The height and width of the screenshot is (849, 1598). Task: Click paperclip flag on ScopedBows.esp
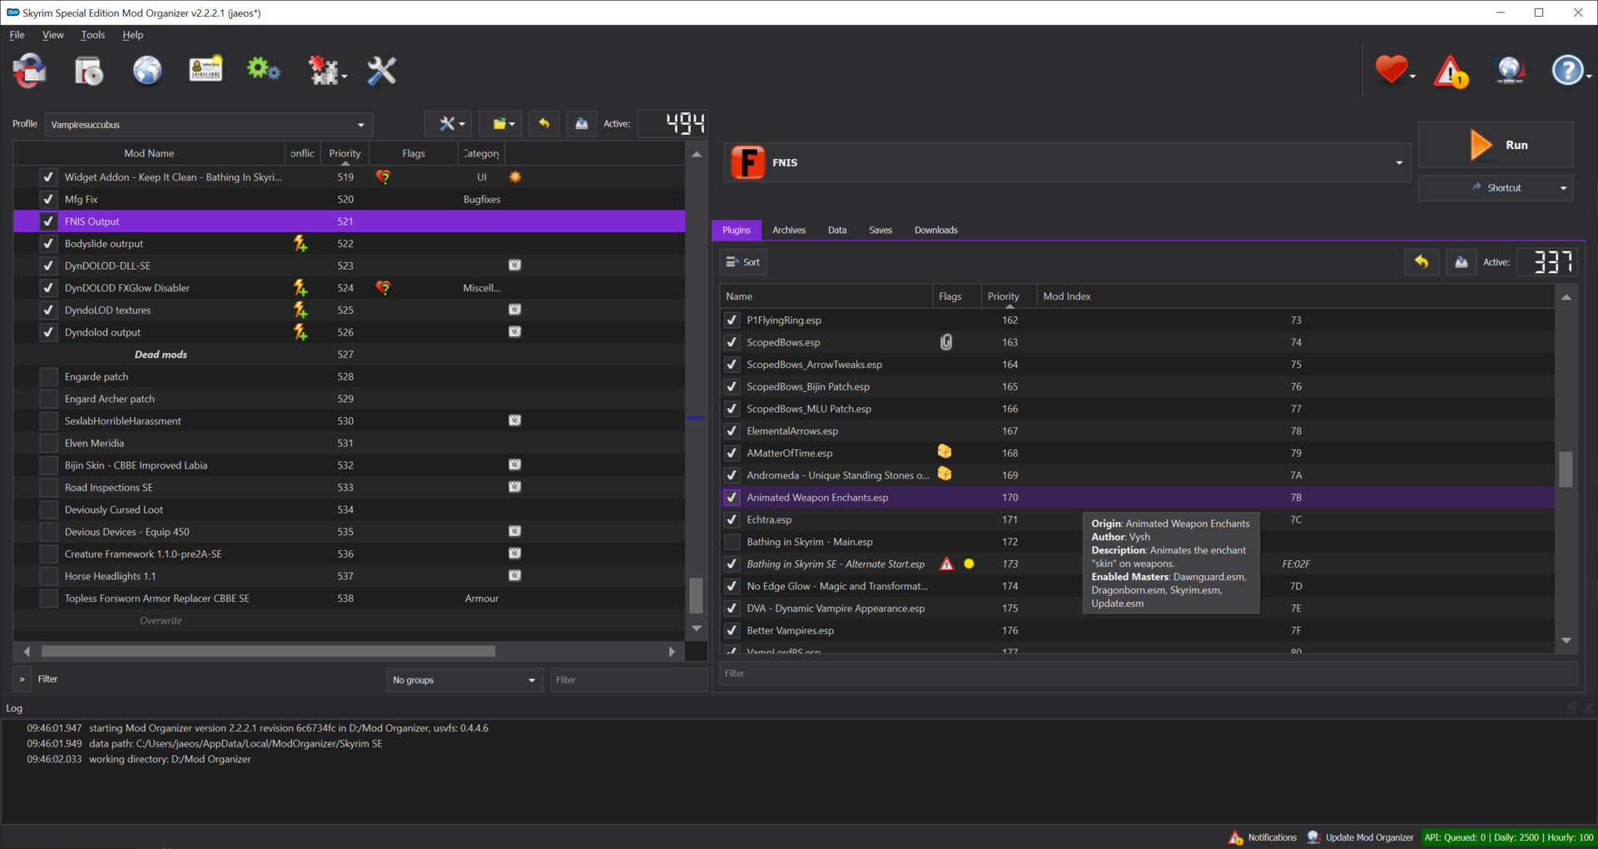946,342
